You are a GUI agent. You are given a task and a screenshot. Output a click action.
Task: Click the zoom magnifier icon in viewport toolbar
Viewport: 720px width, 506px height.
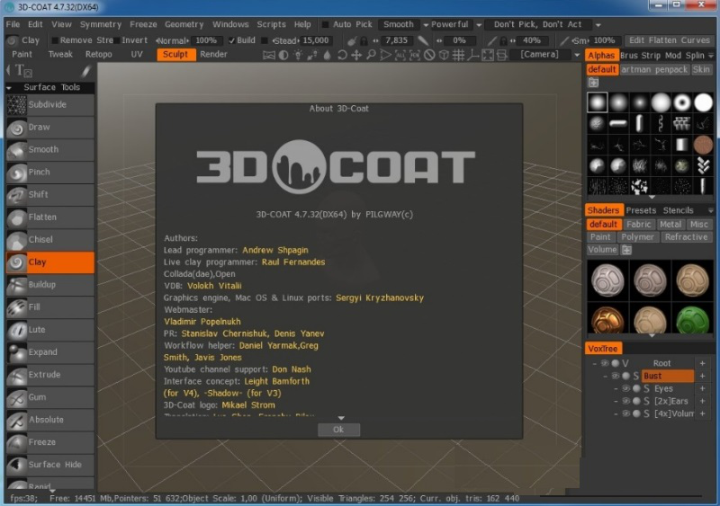click(x=371, y=55)
